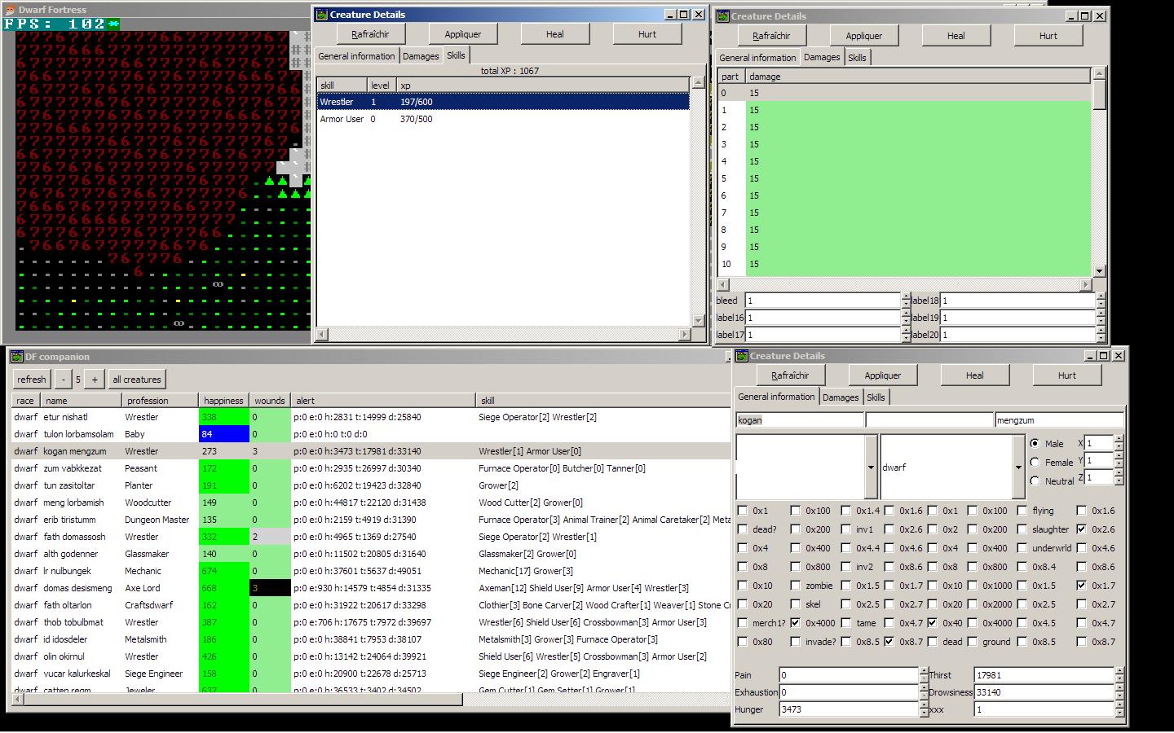Click Rafraîchir in the damages window
This screenshot has width=1174, height=733.
pyautogui.click(x=771, y=36)
